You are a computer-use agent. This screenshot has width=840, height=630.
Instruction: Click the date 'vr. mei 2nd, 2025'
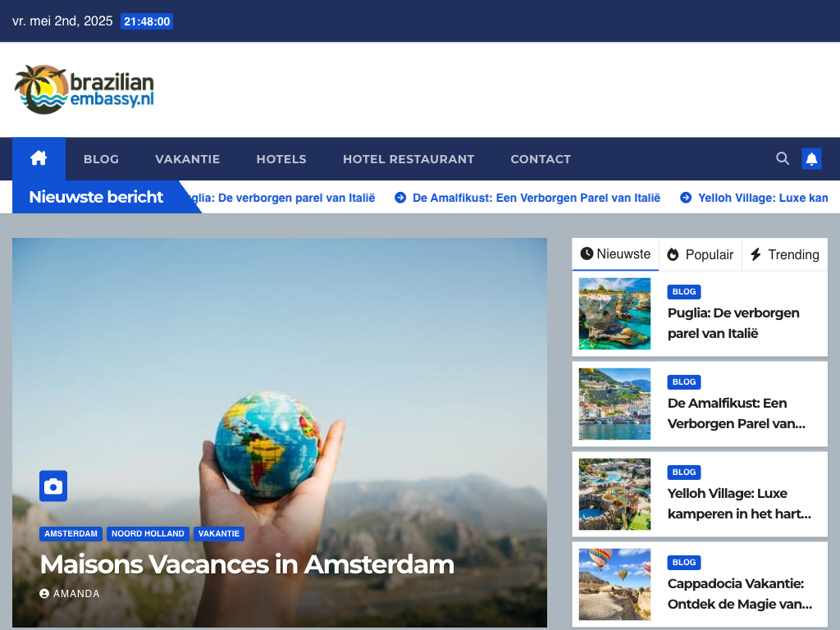pos(62,21)
